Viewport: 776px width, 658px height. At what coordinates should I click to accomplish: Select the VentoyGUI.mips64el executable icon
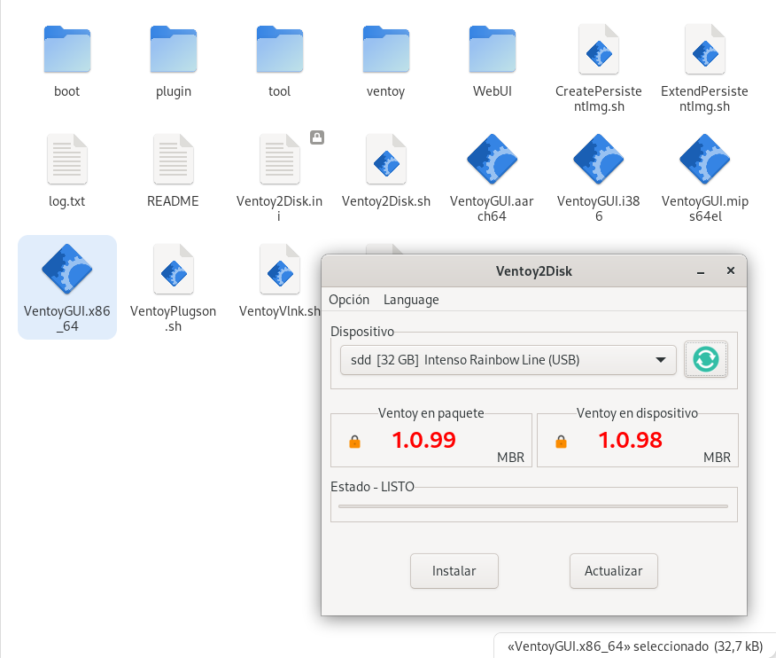(705, 159)
